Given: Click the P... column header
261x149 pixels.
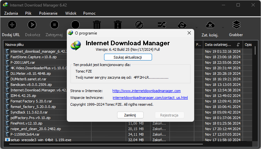Looking at the screenshot, I should [x=199, y=45].
